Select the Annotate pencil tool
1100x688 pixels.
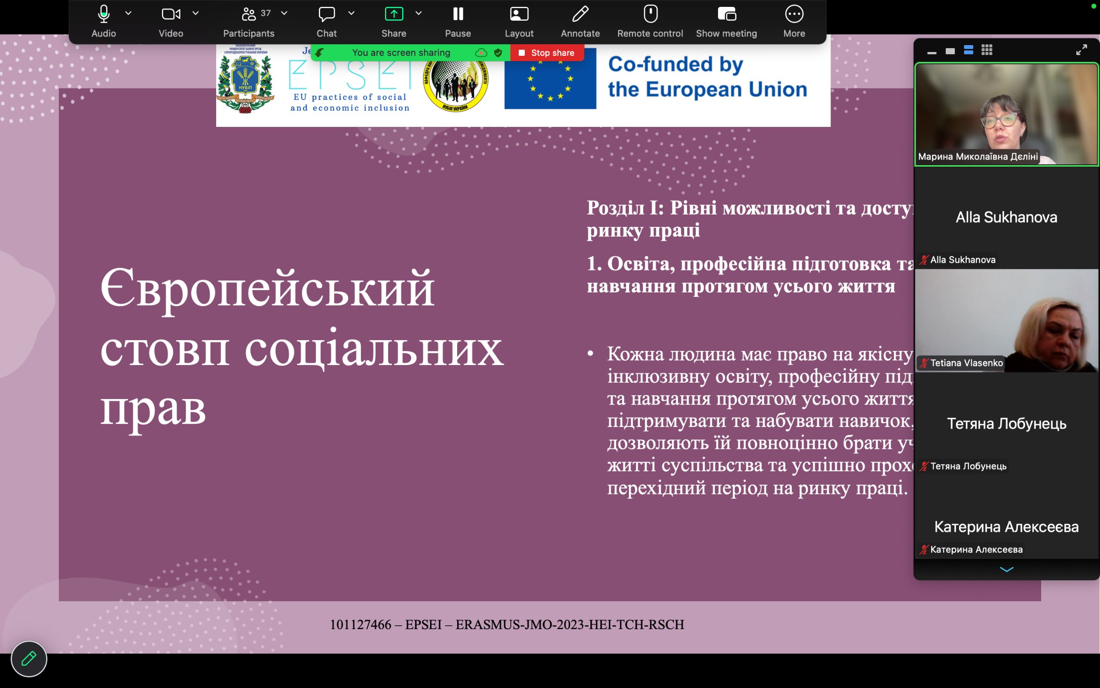click(x=580, y=14)
